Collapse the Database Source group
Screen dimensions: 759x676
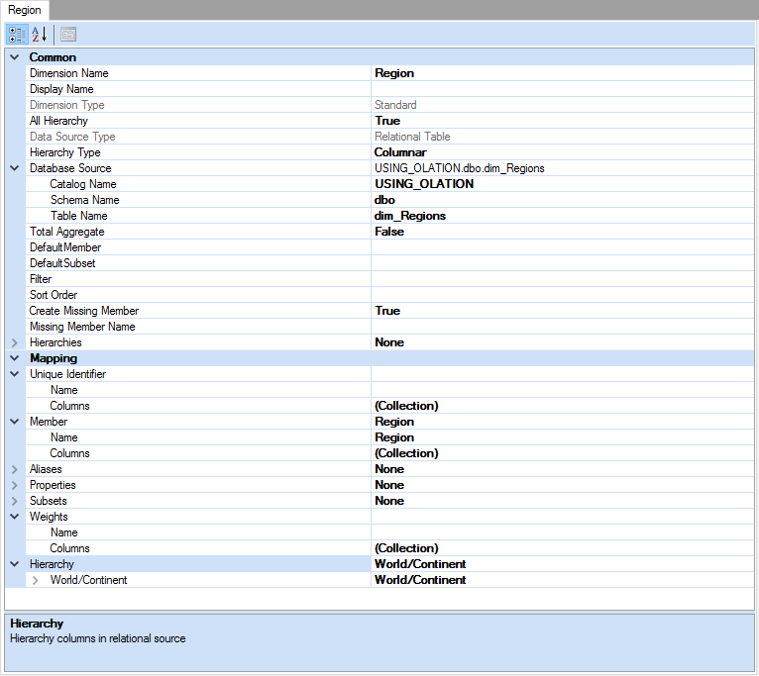(x=15, y=168)
